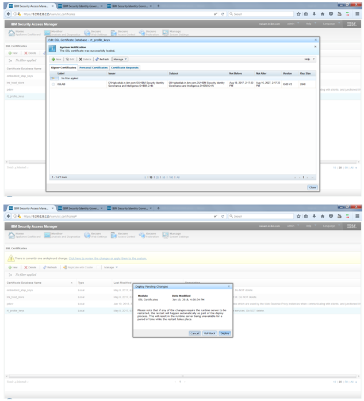The width and height of the screenshot is (364, 401).
Task: Go back in the lower browser window
Action: pyautogui.click(x=9, y=216)
